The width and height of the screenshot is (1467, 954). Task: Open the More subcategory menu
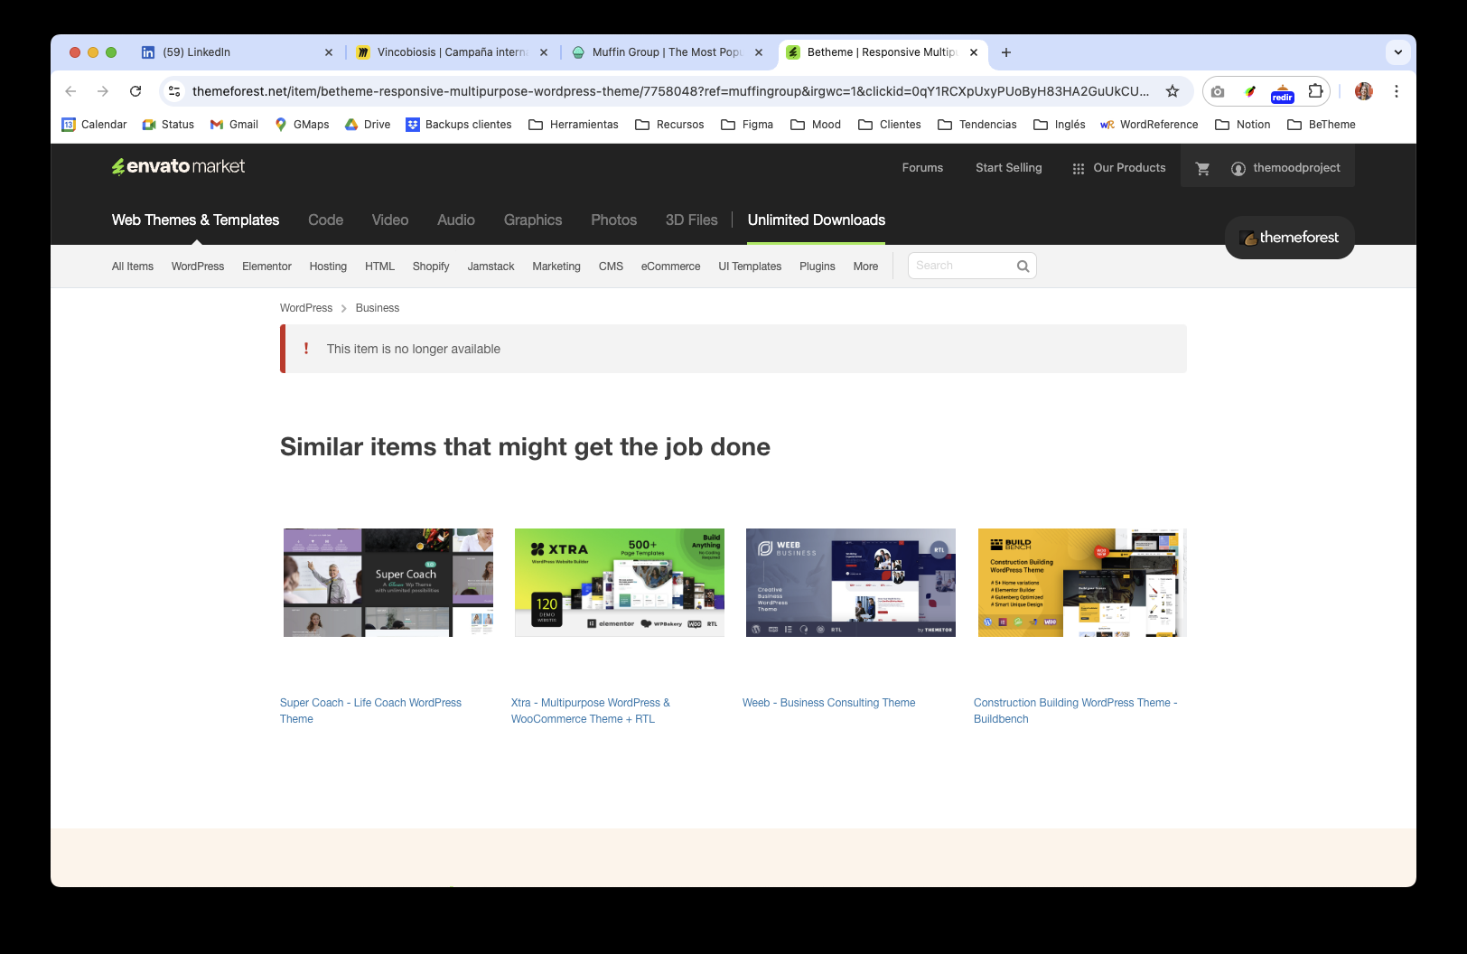[x=865, y=267]
